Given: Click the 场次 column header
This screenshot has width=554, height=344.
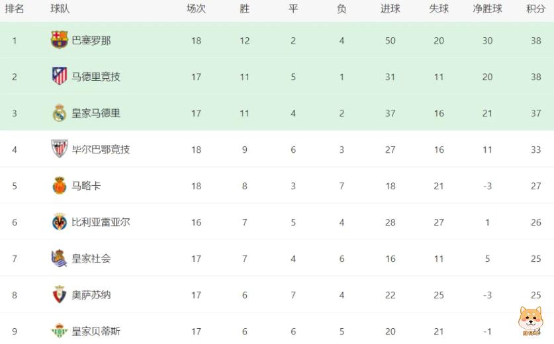Looking at the screenshot, I should [196, 9].
